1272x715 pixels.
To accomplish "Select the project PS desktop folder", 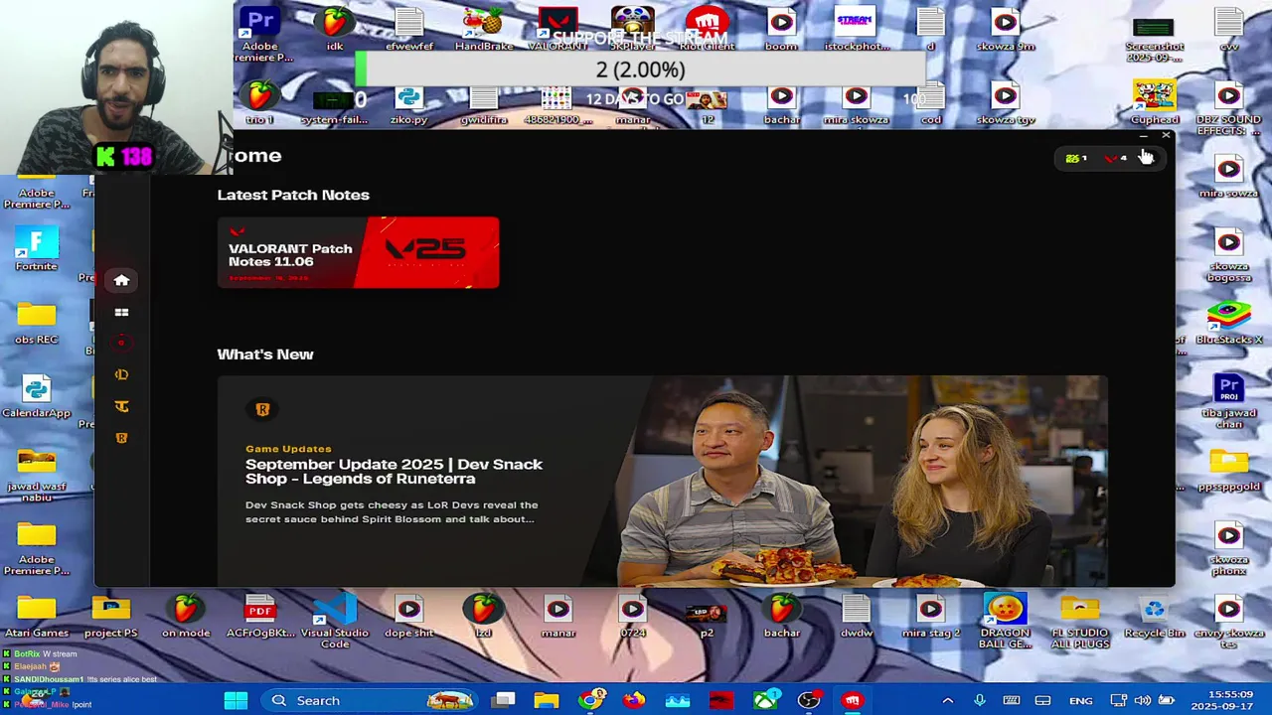I will click(x=110, y=616).
